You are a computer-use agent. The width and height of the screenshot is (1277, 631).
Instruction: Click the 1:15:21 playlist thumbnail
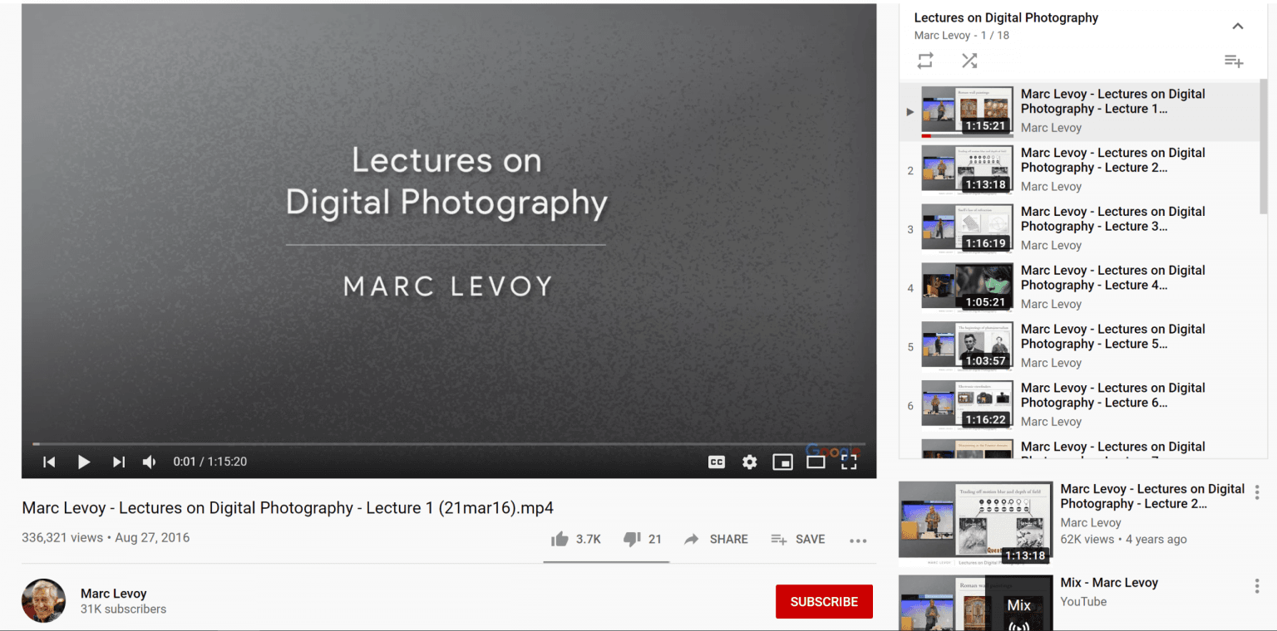[968, 111]
